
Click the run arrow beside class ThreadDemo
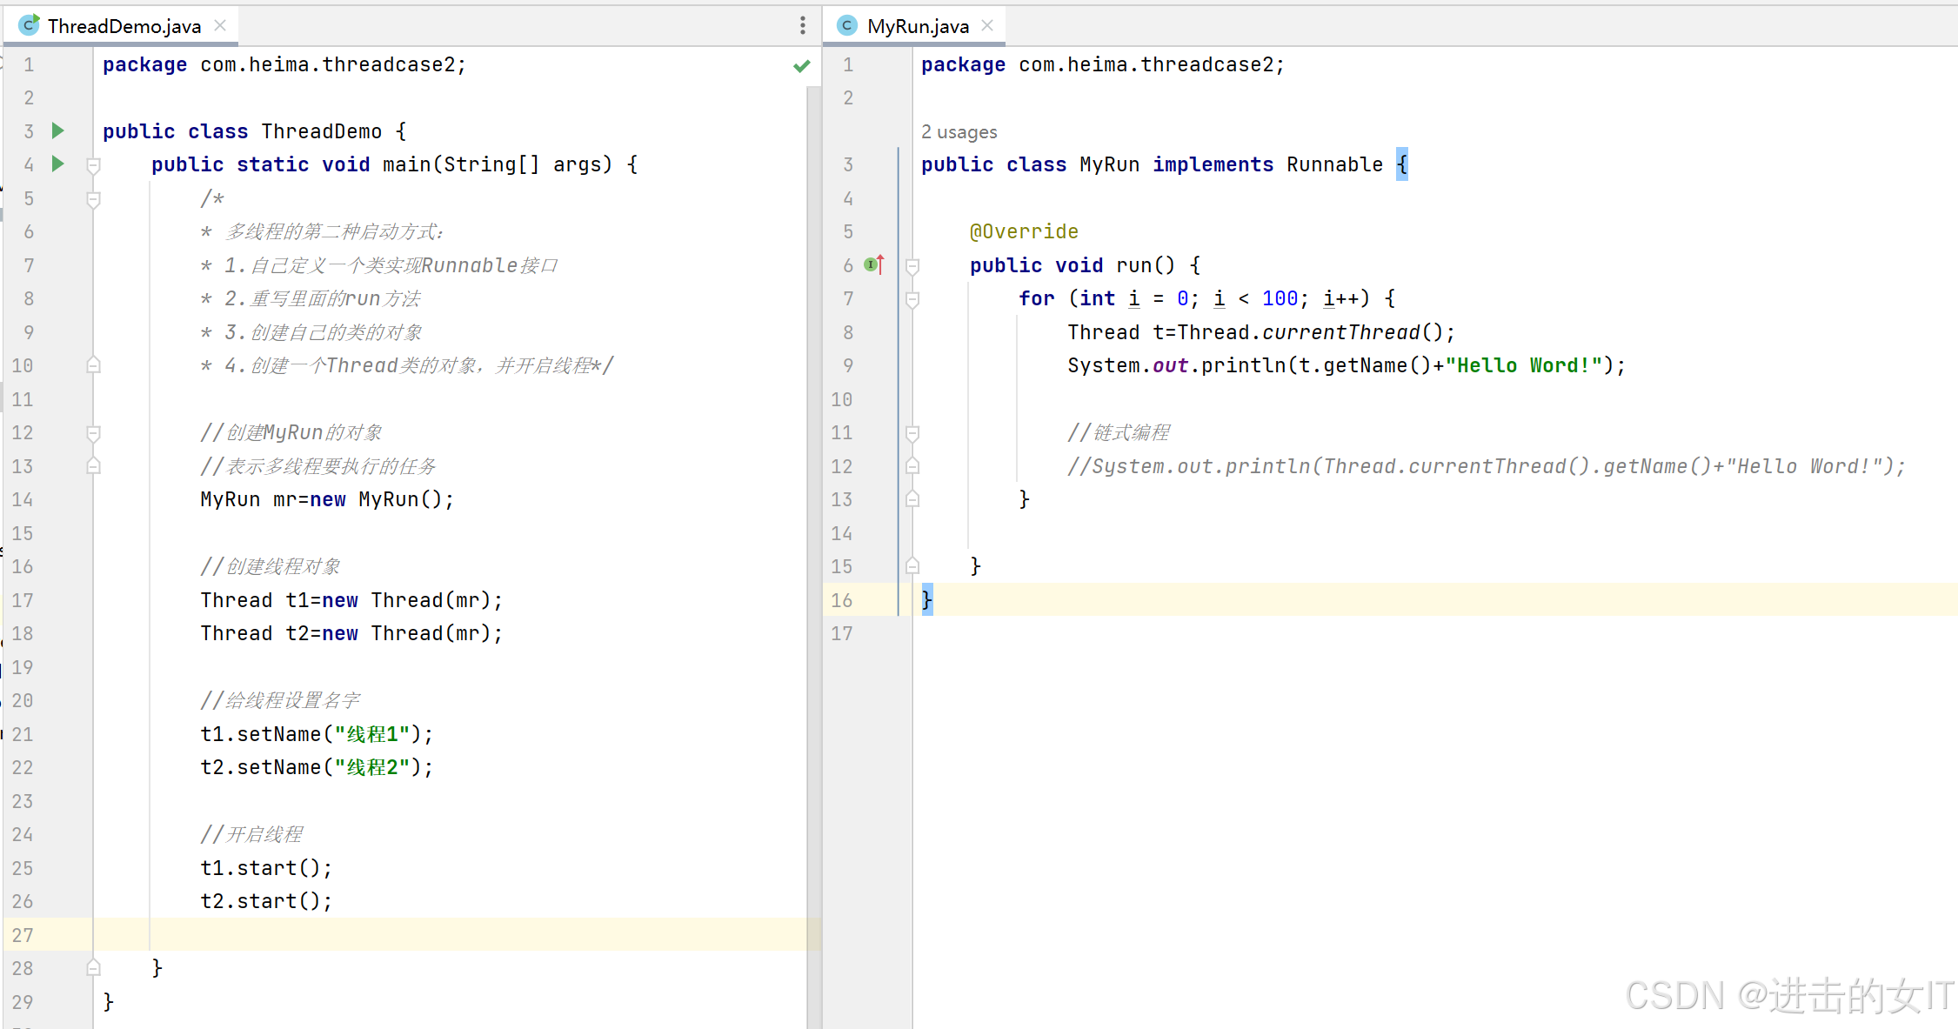tap(58, 130)
